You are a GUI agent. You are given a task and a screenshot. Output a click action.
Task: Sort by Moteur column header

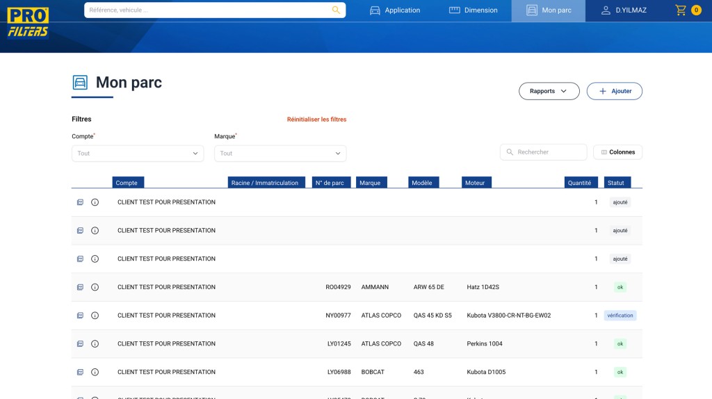(476, 183)
